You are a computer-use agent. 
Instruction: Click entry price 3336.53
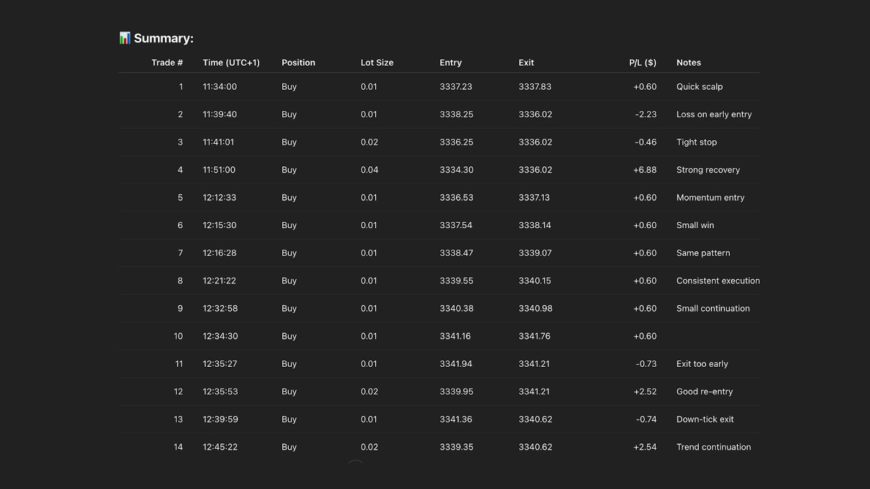click(x=456, y=197)
